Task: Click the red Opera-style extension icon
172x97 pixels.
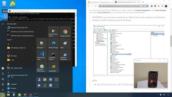Action: click(x=155, y=6)
